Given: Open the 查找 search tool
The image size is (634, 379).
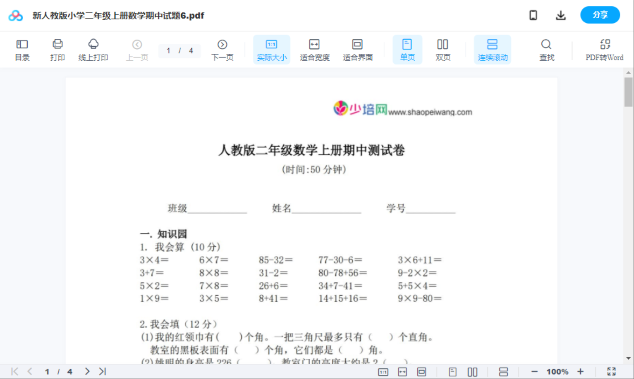Looking at the screenshot, I should click(546, 49).
